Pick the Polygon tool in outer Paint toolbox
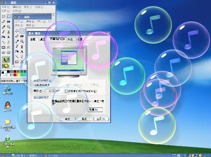211x157 pixels. pyautogui.click(x=8, y=47)
